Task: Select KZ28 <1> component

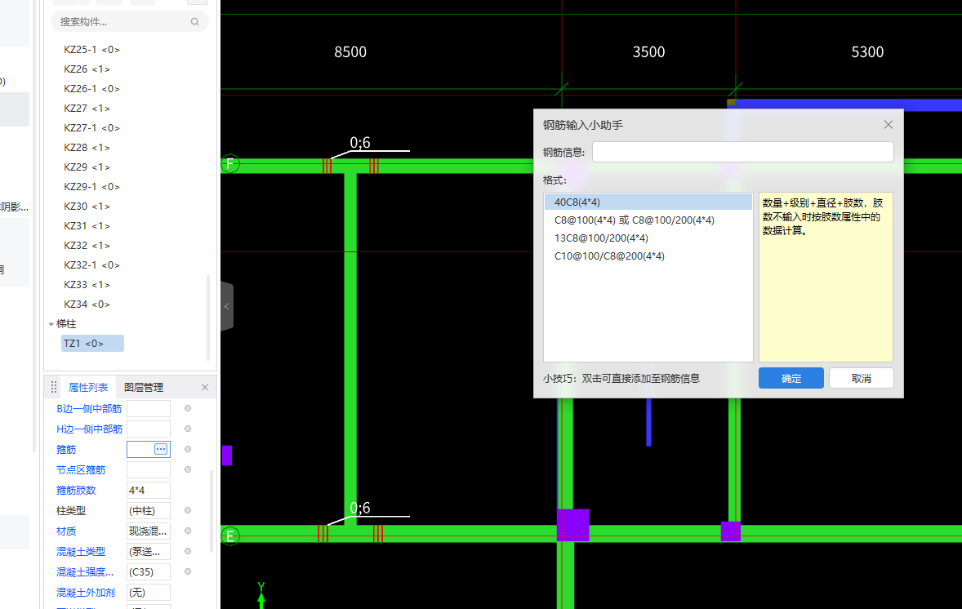Action: click(87, 147)
